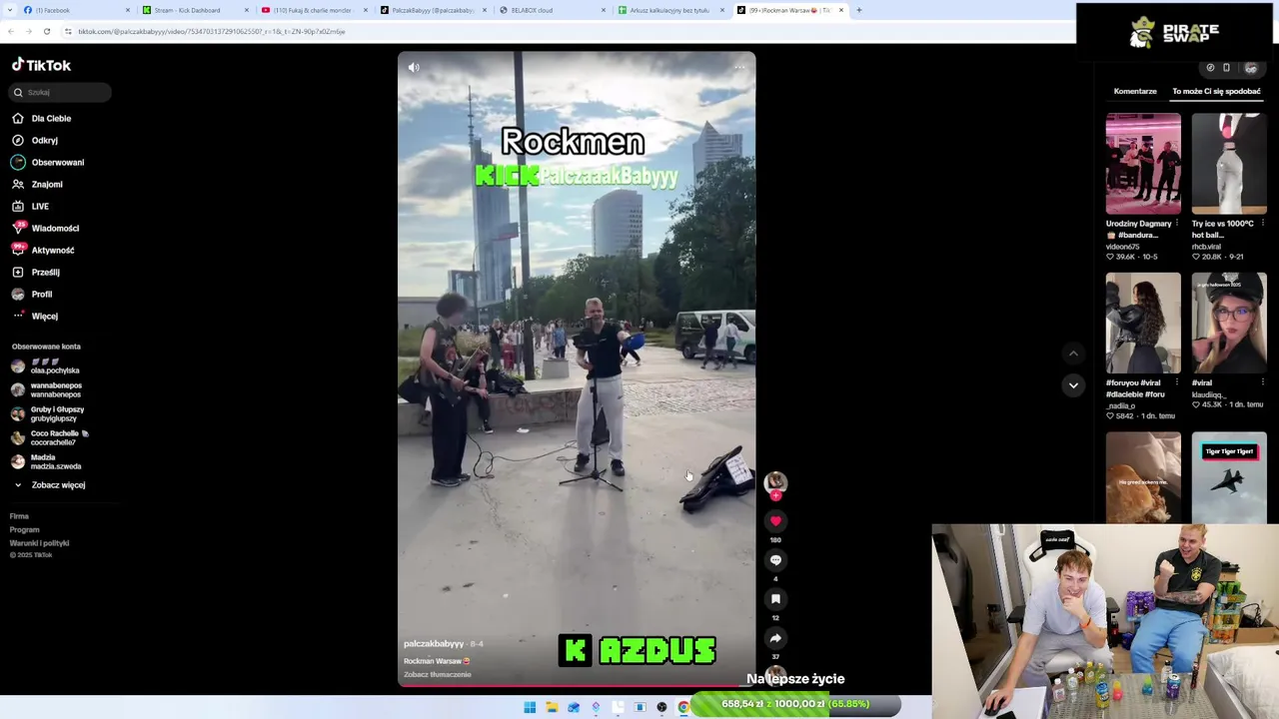The height and width of the screenshot is (719, 1279).
Task: Click the coin icon in the top-right pill
Action: coord(1210,68)
